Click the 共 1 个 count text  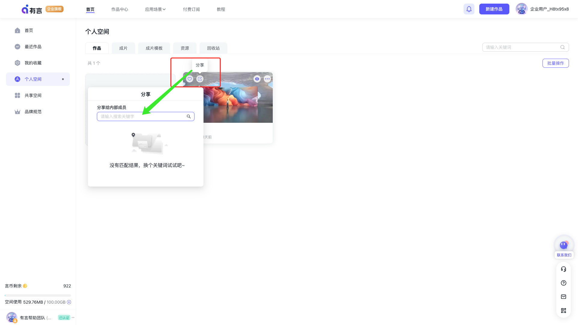[94, 63]
